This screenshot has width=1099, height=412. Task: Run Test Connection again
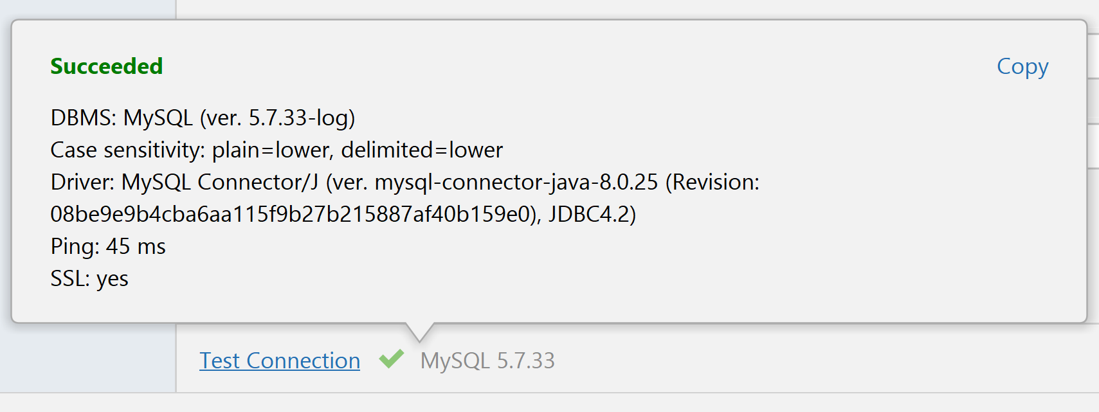click(x=279, y=361)
